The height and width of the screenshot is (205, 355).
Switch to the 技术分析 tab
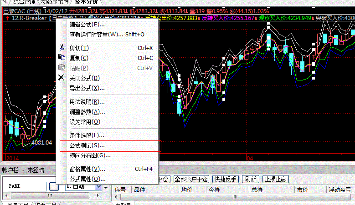86,2
